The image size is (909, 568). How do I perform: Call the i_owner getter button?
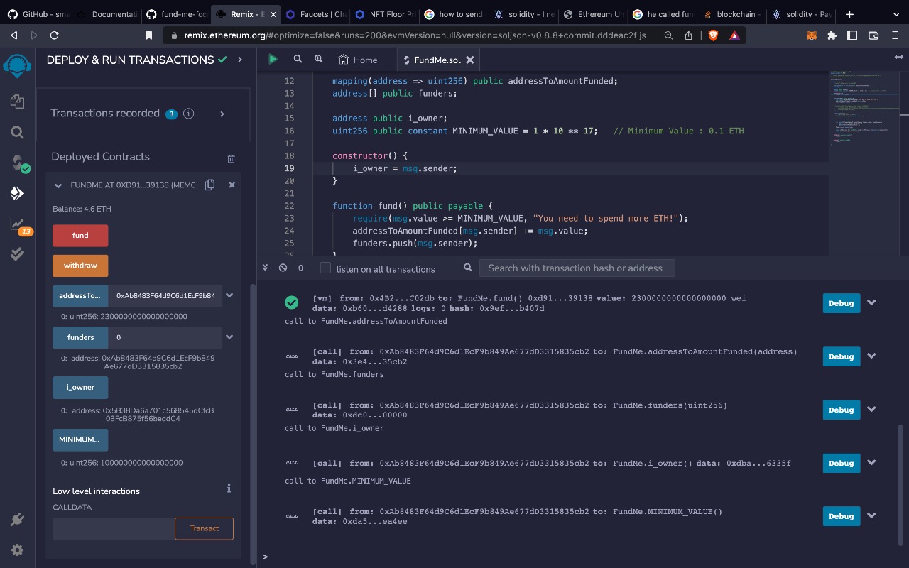tap(80, 388)
